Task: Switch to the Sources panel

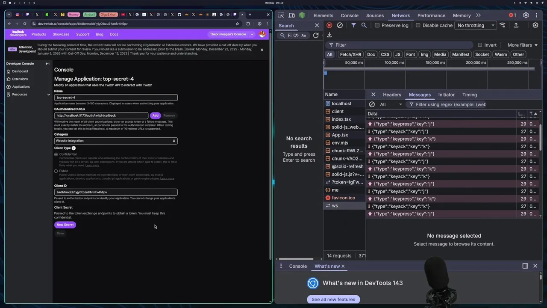Action: click(375, 15)
